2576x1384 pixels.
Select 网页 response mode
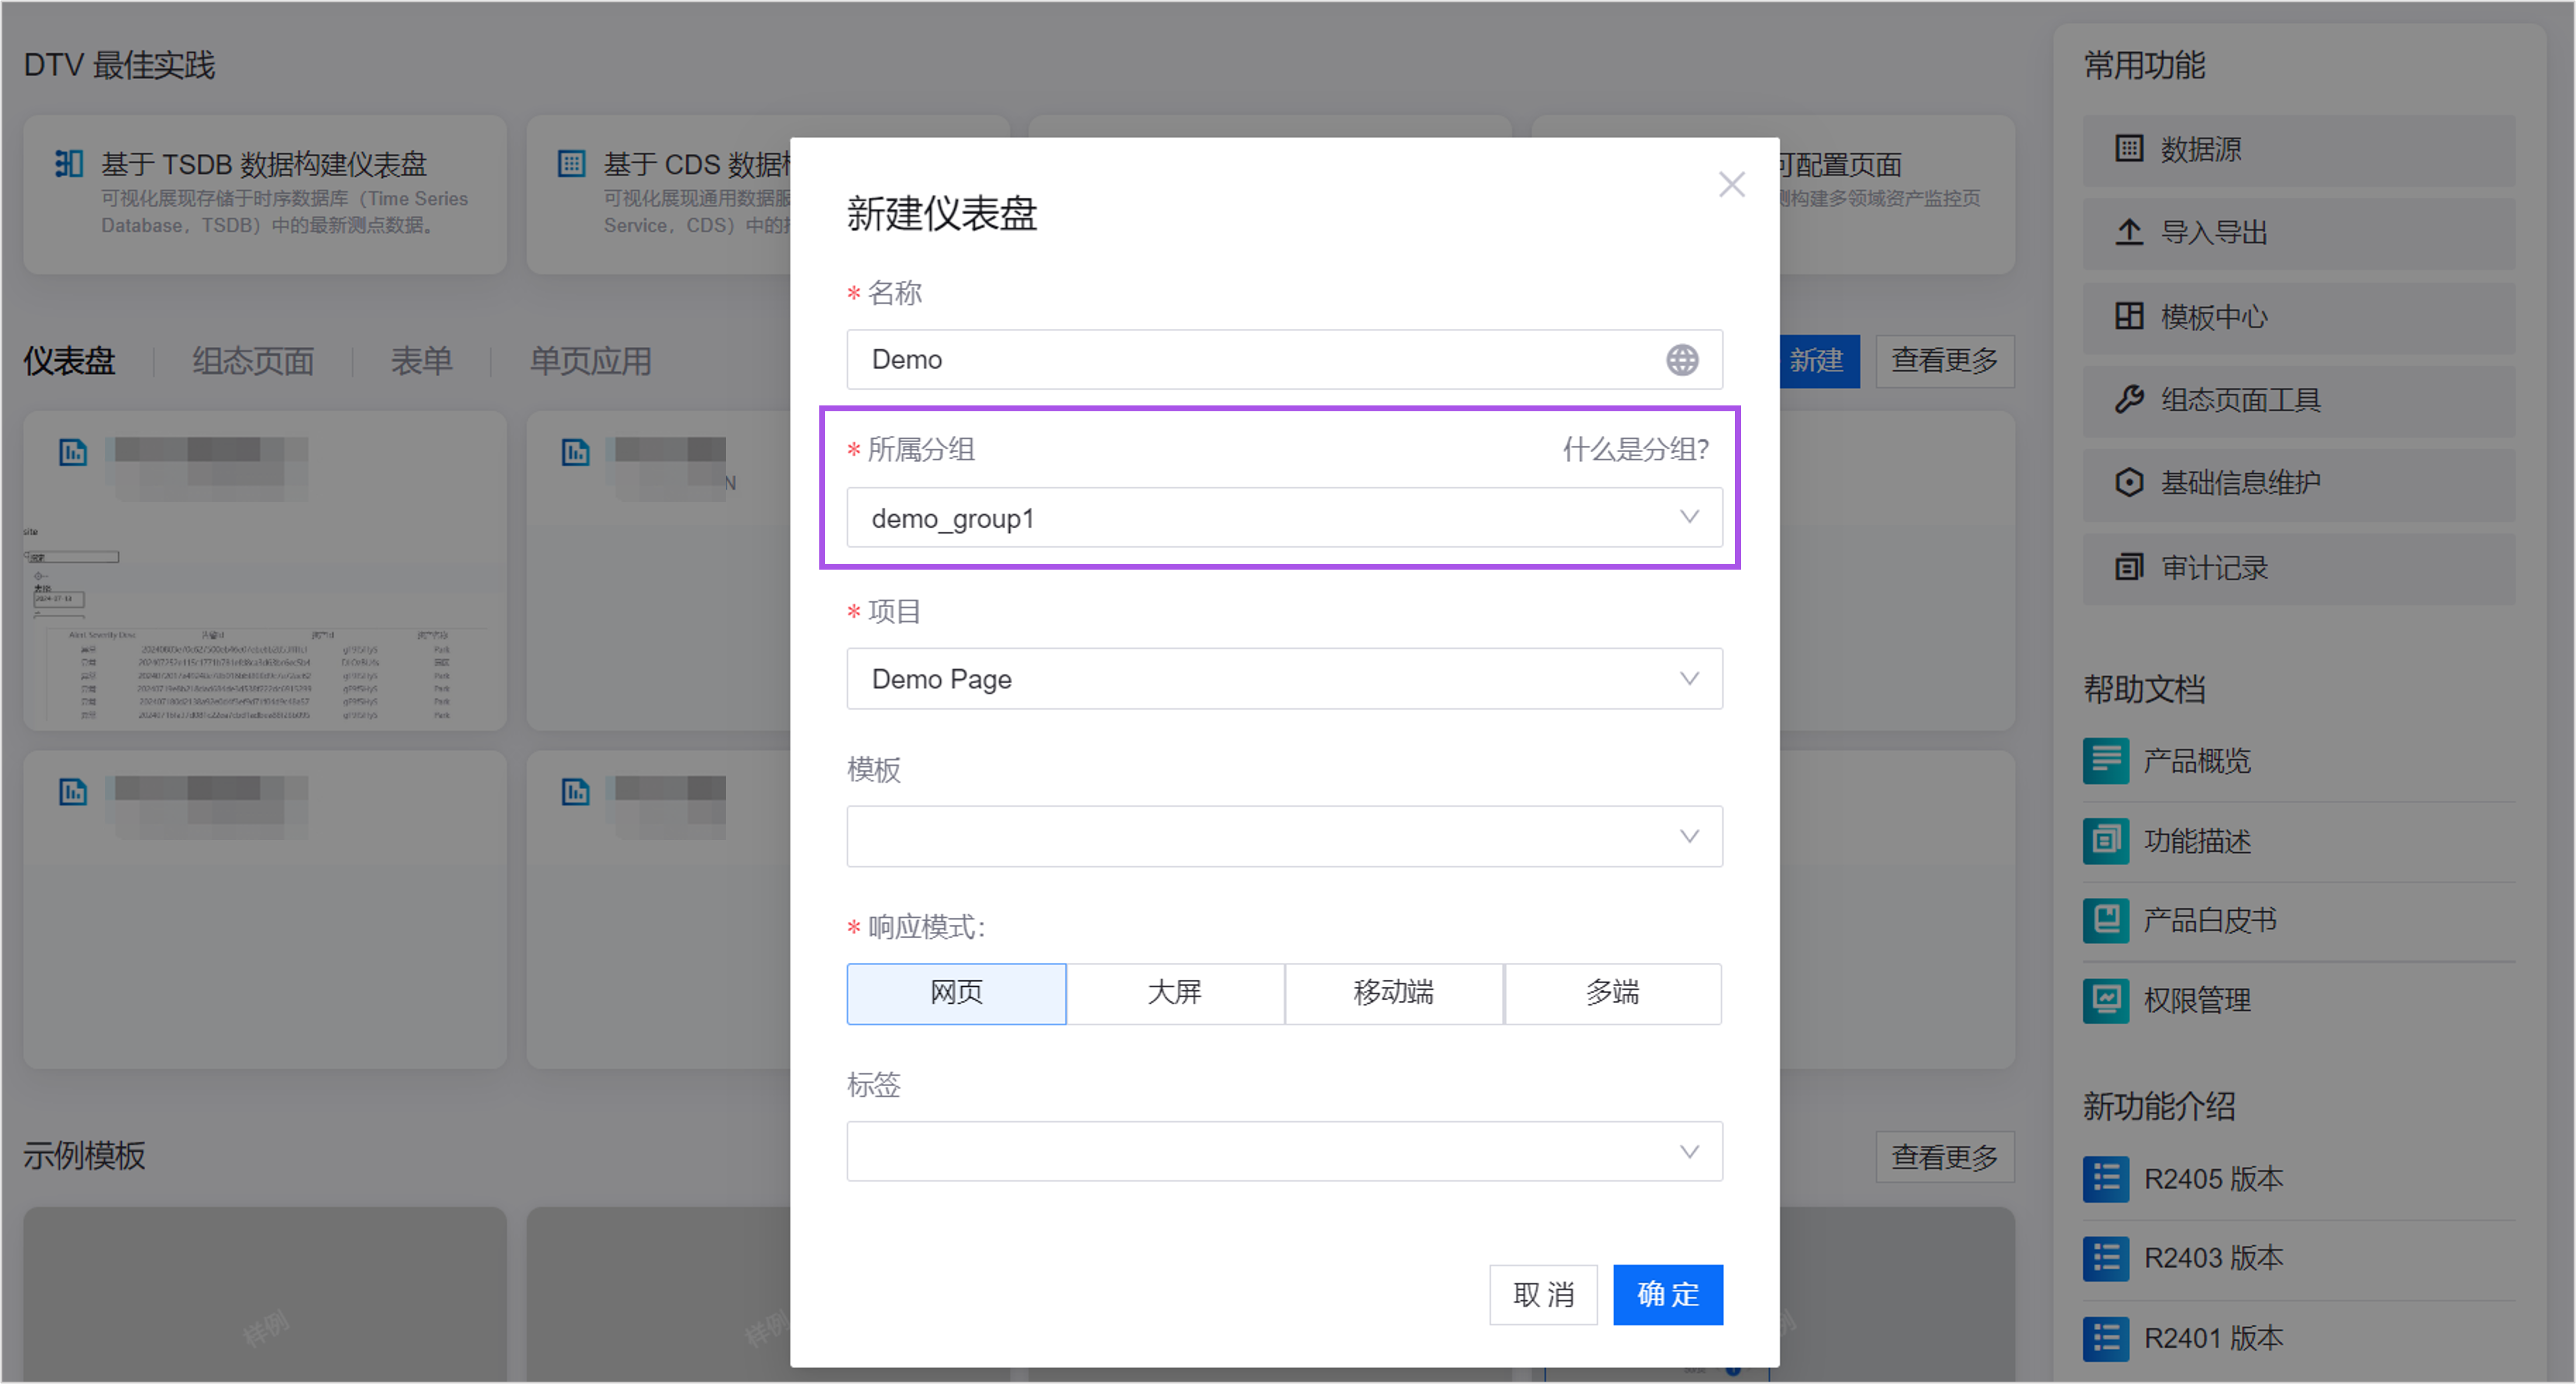pyautogui.click(x=956, y=993)
